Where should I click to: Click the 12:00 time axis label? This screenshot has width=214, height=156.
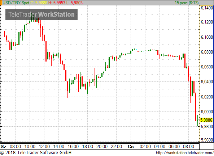tap(44, 147)
